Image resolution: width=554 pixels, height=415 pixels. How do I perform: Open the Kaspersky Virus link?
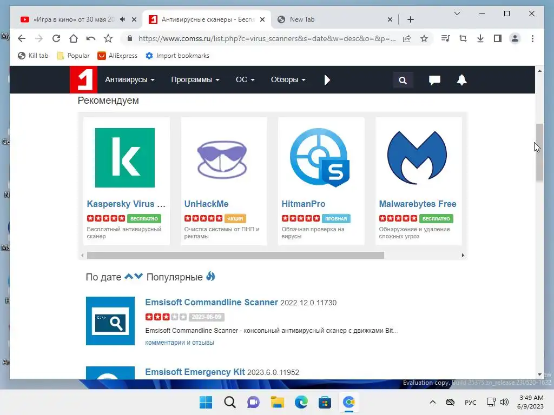pyautogui.click(x=126, y=204)
